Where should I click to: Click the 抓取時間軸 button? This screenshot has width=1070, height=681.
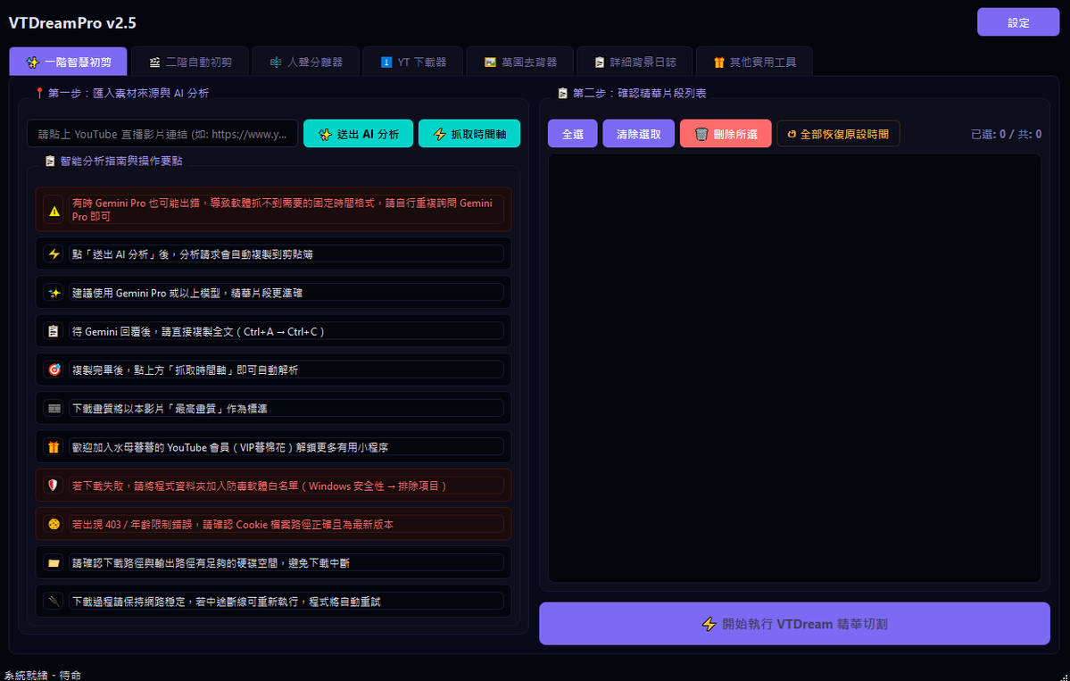point(469,134)
